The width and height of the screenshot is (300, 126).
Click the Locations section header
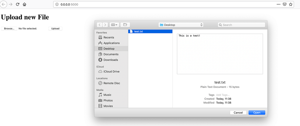pyautogui.click(x=102, y=78)
